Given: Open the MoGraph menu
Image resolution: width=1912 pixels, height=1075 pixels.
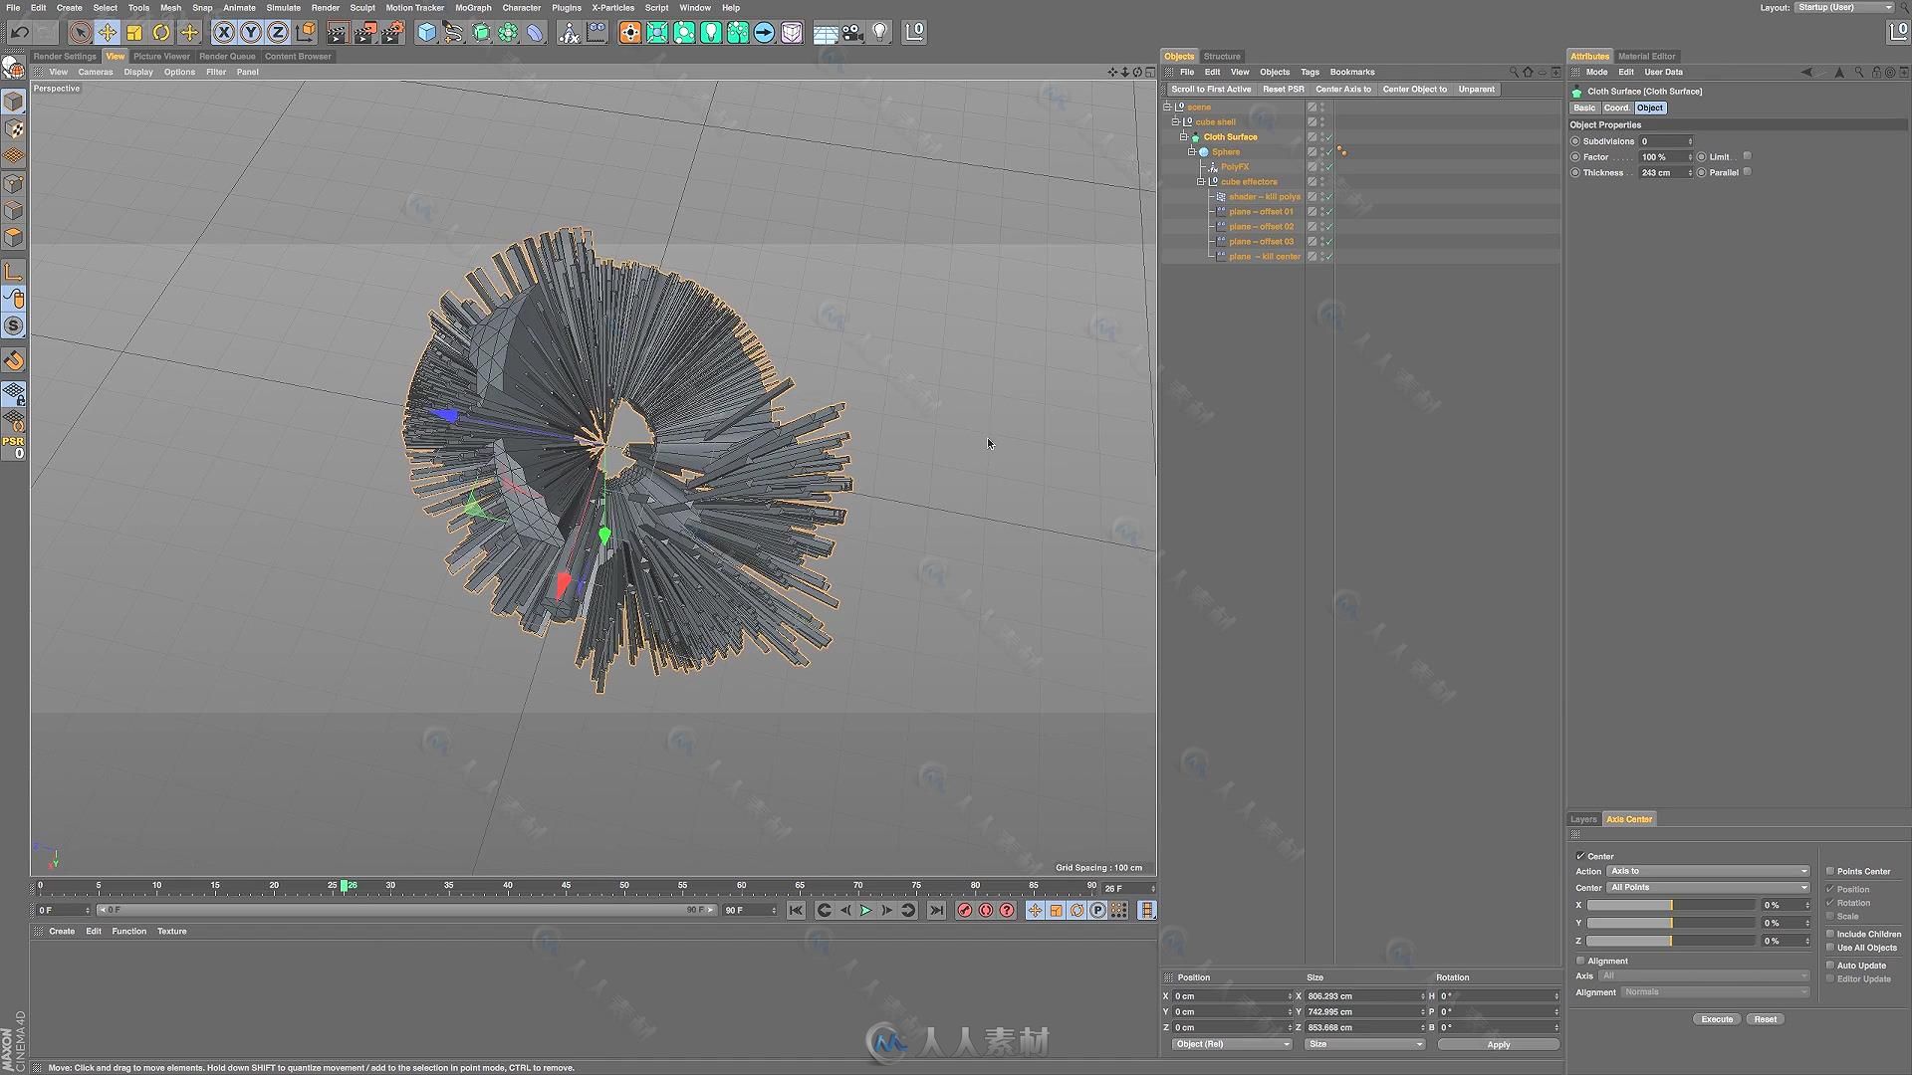Looking at the screenshot, I should pos(473,7).
